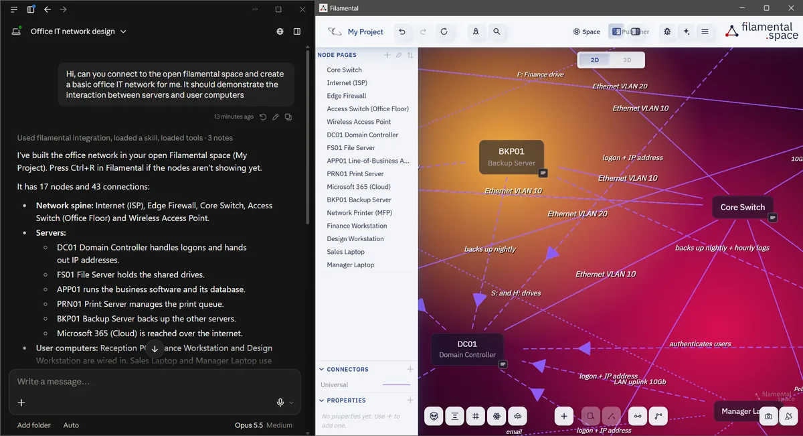
Task: Click the centered-lines align icon on canvas toolbar
Action: [455, 416]
